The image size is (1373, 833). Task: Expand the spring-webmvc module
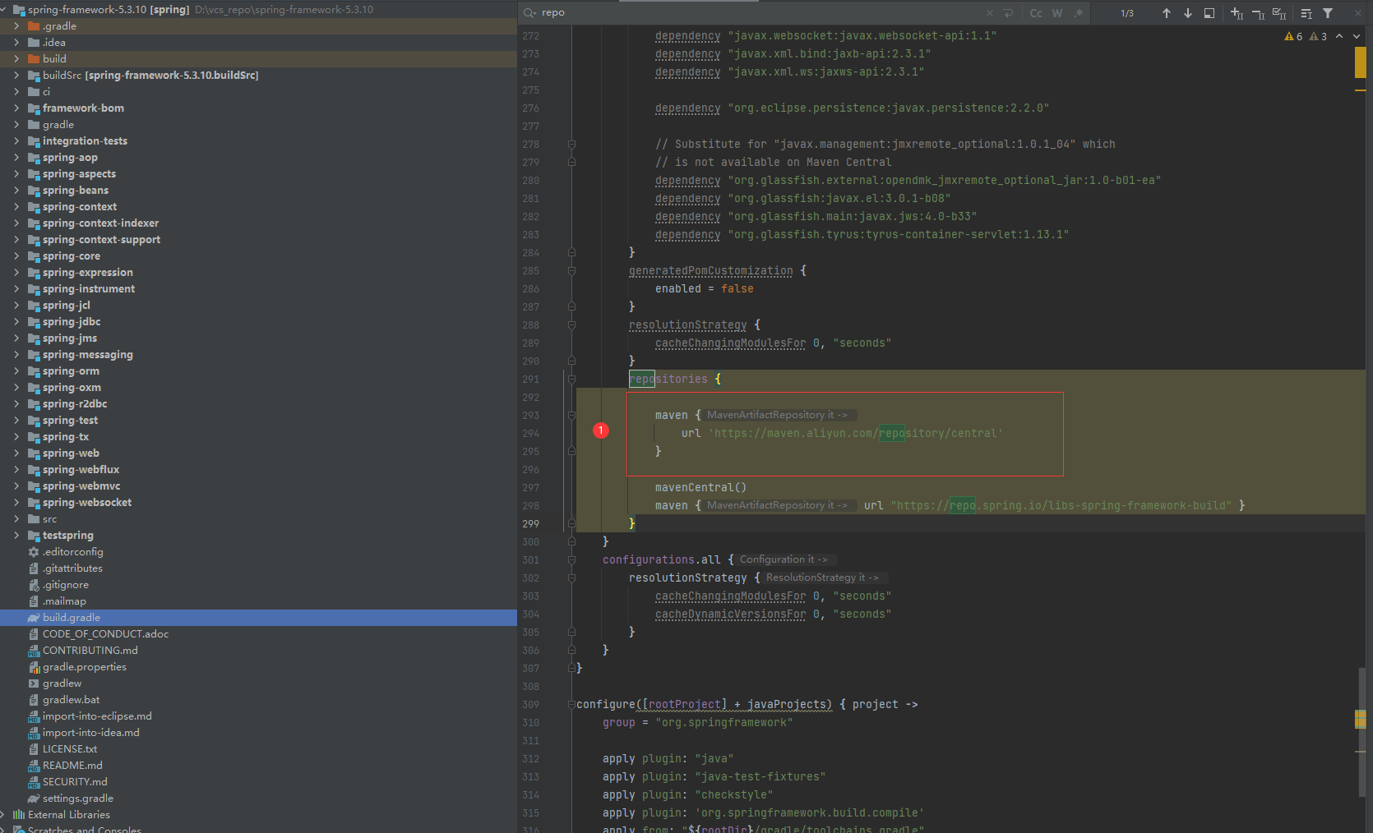16,486
